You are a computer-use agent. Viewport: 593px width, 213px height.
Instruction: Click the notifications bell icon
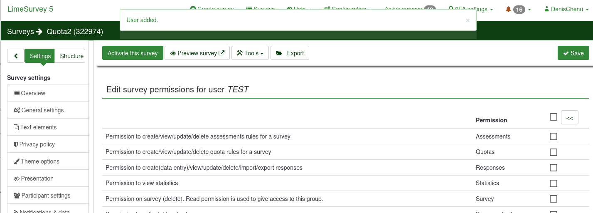click(x=508, y=9)
